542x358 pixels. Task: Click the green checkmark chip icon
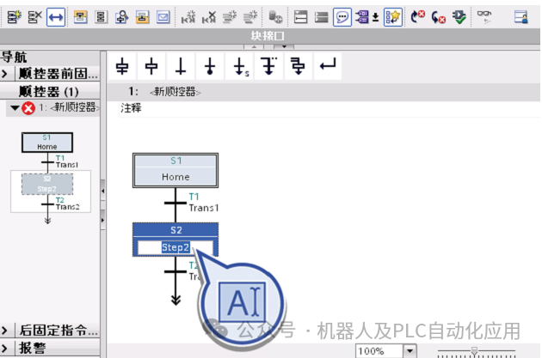click(459, 17)
